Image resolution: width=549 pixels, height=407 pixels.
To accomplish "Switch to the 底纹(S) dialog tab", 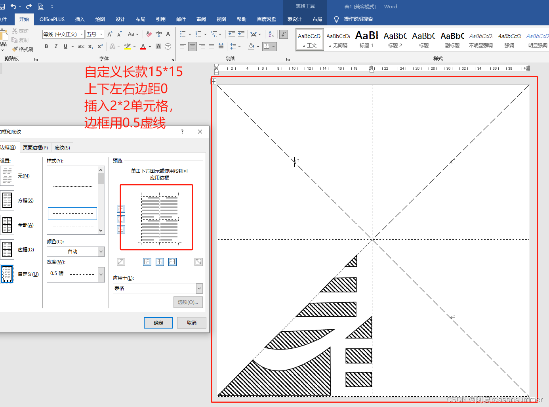I will 62,147.
